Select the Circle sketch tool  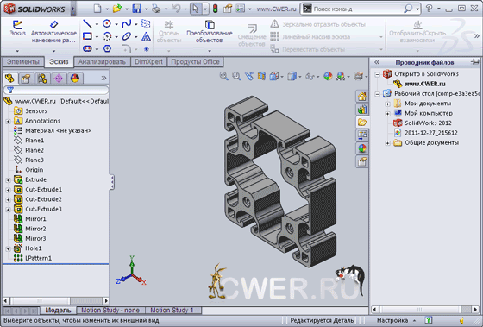[x=107, y=23]
